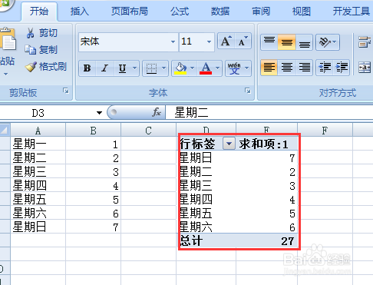The height and width of the screenshot is (285, 373).
Task: Click the Cut scissors icon
Action: click(30, 33)
